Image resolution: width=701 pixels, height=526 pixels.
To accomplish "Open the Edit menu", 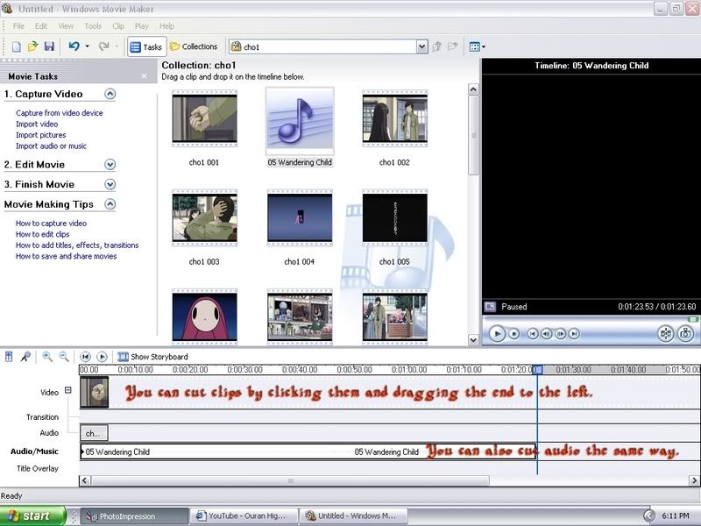I will click(x=41, y=26).
